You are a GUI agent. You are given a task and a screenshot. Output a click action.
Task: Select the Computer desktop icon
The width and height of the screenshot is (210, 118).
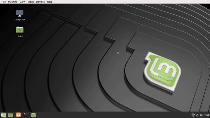(20, 13)
